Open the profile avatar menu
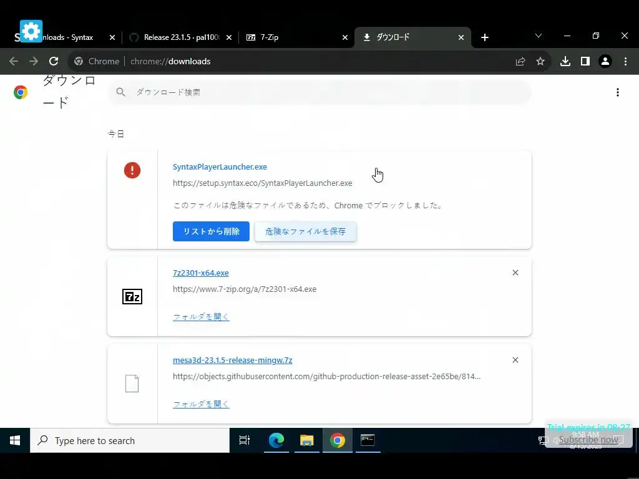This screenshot has width=639, height=479. (x=605, y=61)
